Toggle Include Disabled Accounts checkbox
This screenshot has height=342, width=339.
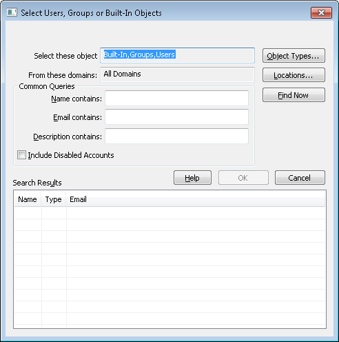pos(21,155)
